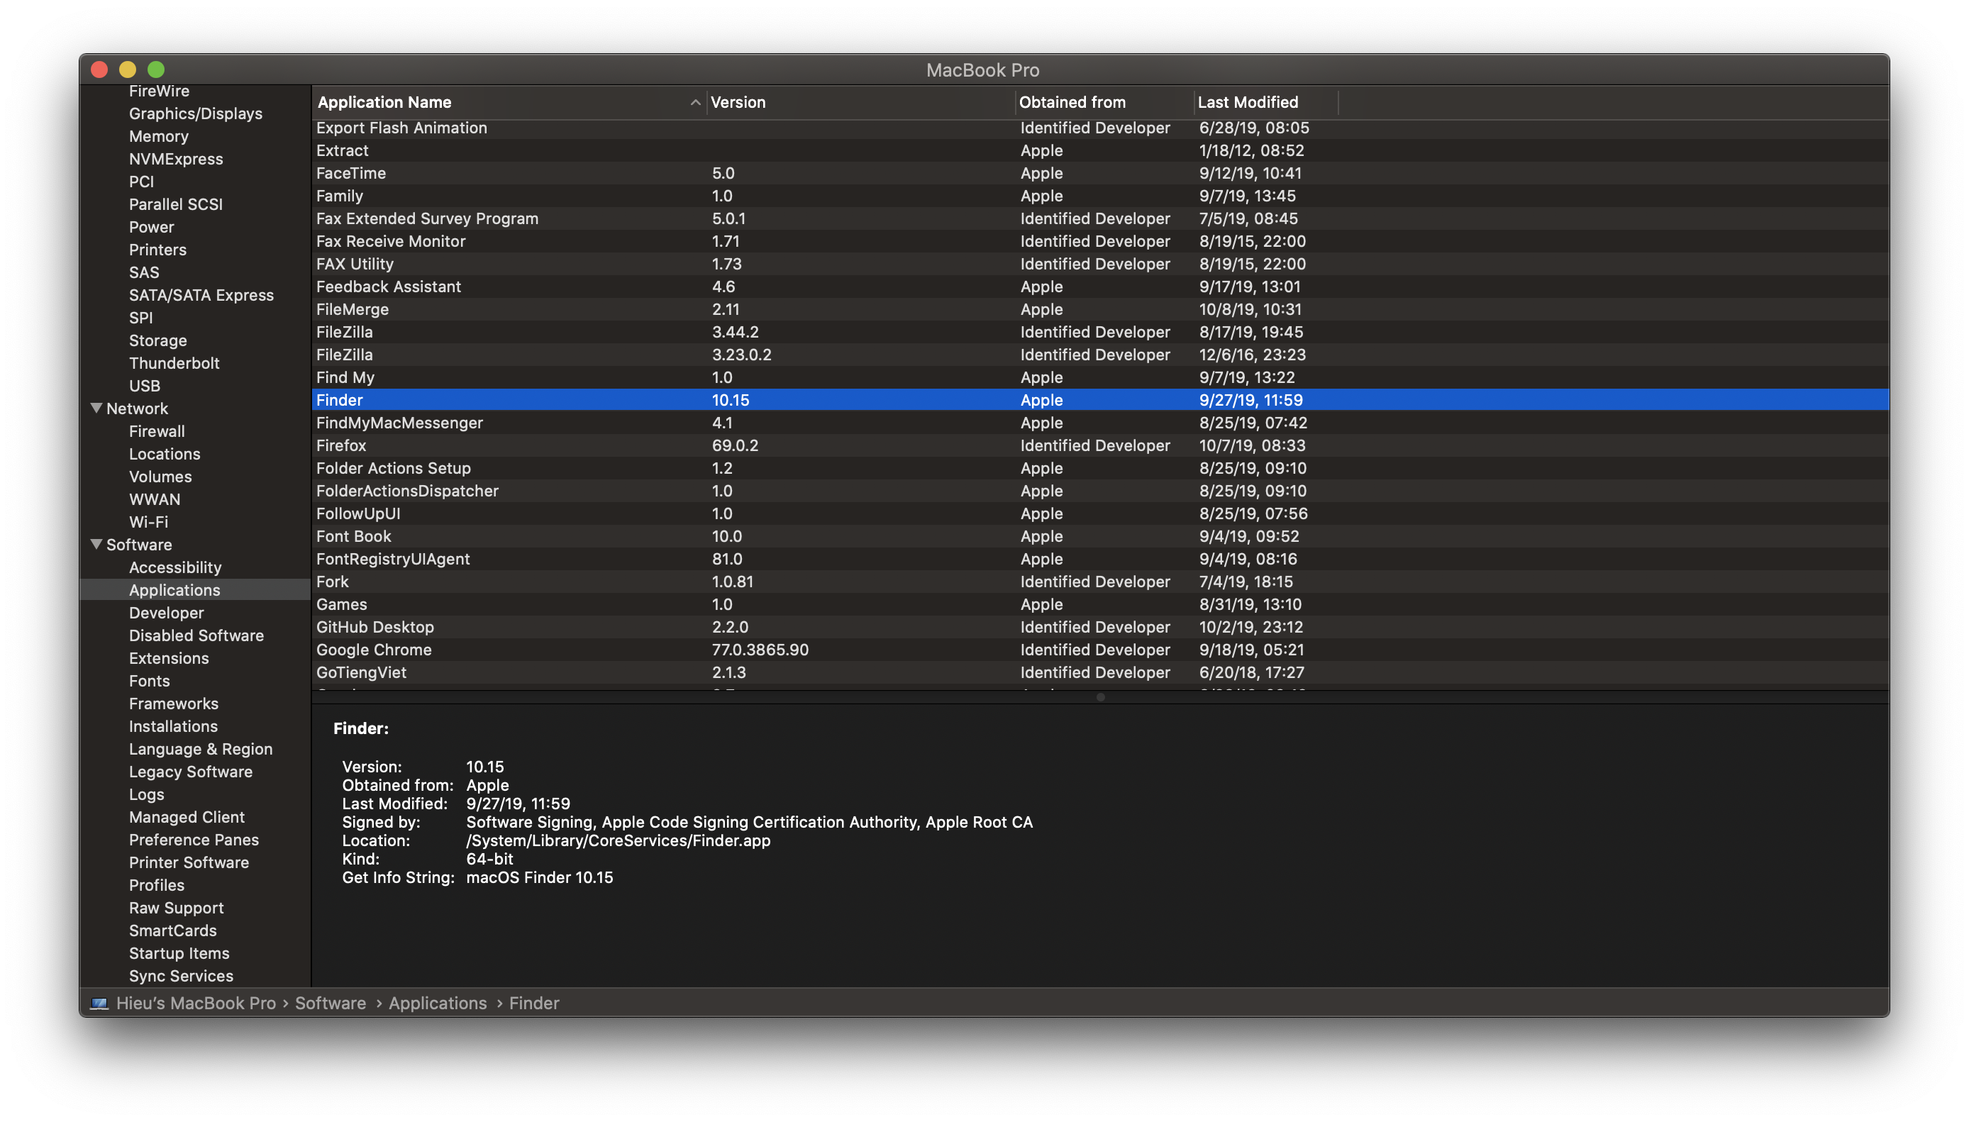Select Printers in the sidebar
1969x1122 pixels.
[157, 250]
